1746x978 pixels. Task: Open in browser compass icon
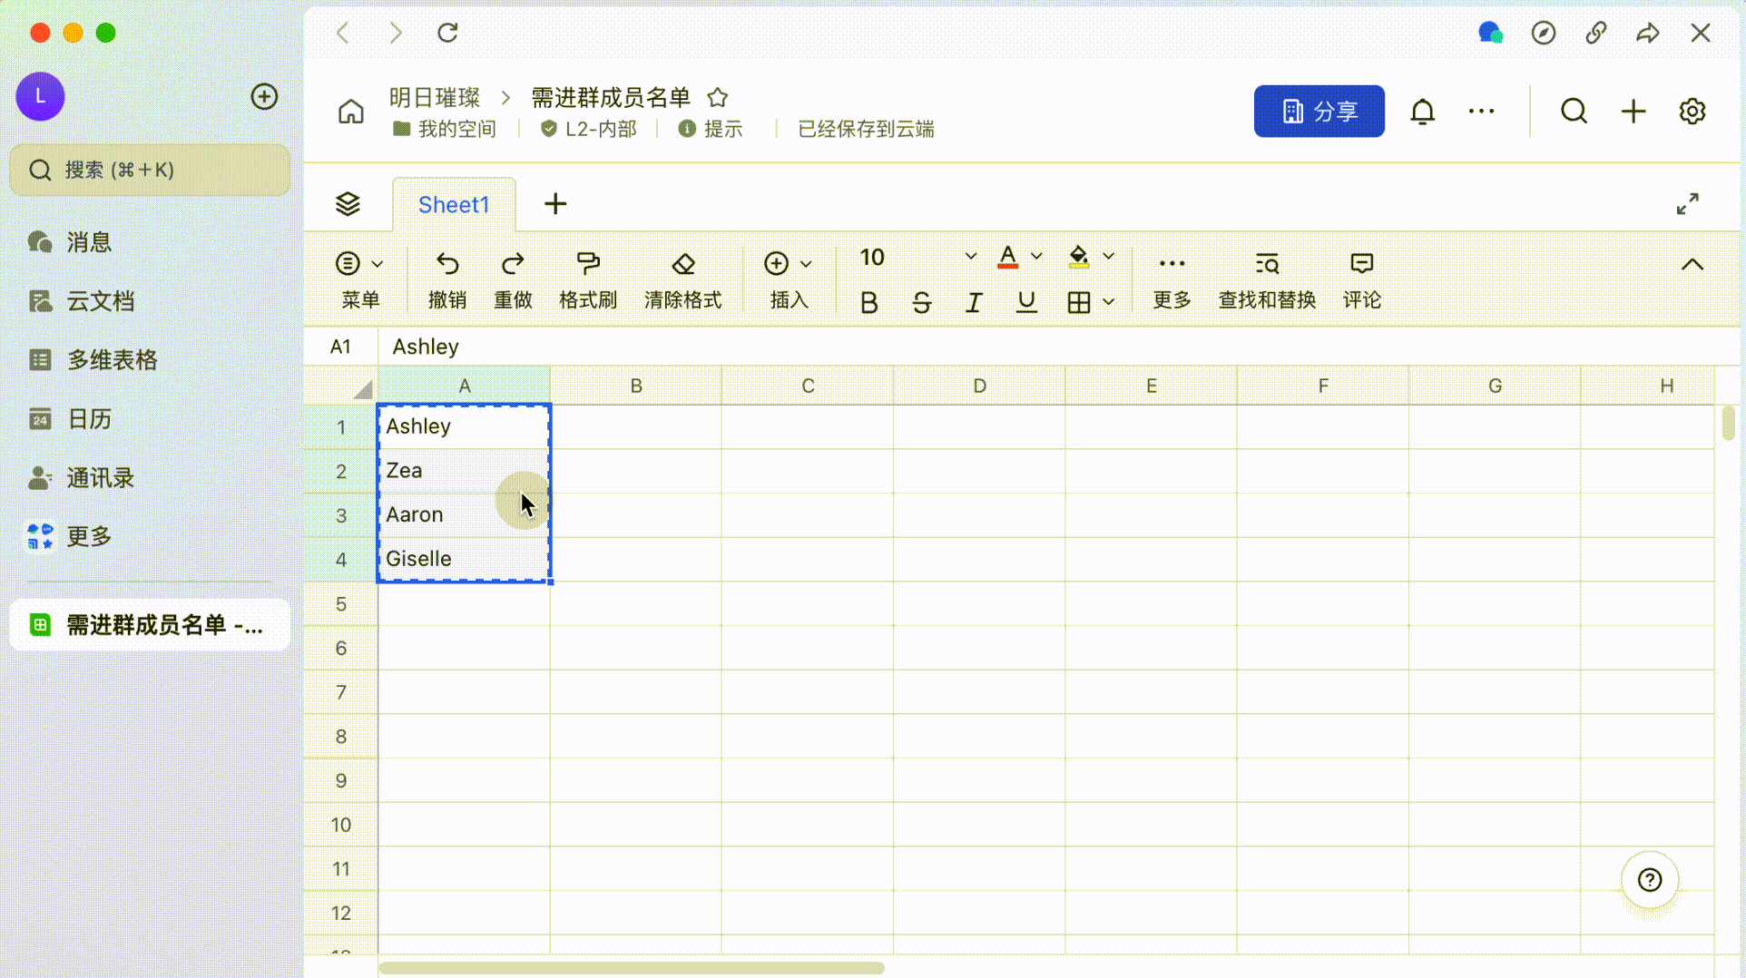click(1544, 34)
